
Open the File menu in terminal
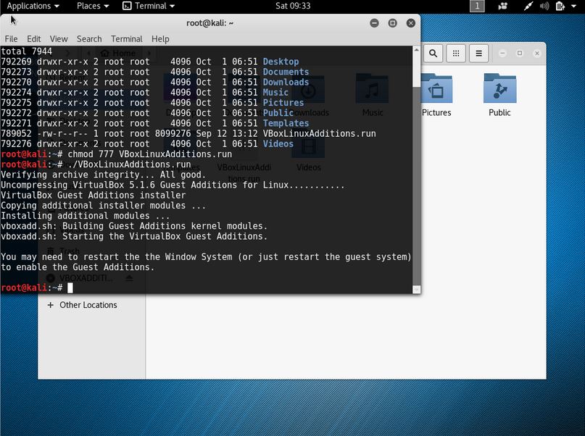11,39
